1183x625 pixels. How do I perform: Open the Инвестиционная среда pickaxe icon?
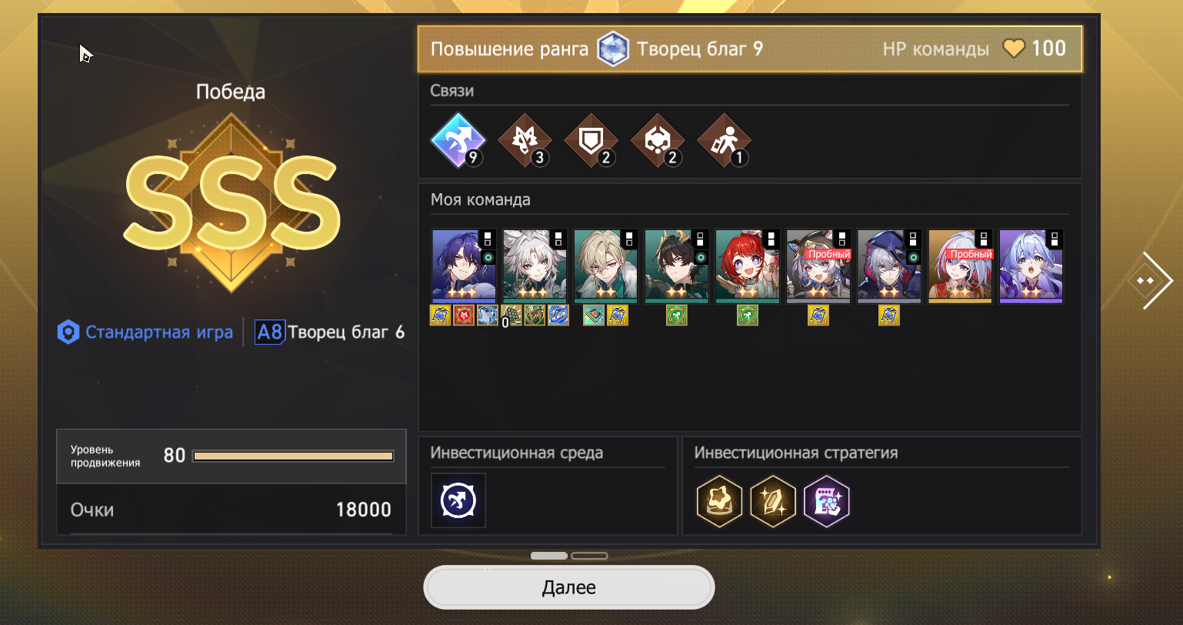point(458,501)
